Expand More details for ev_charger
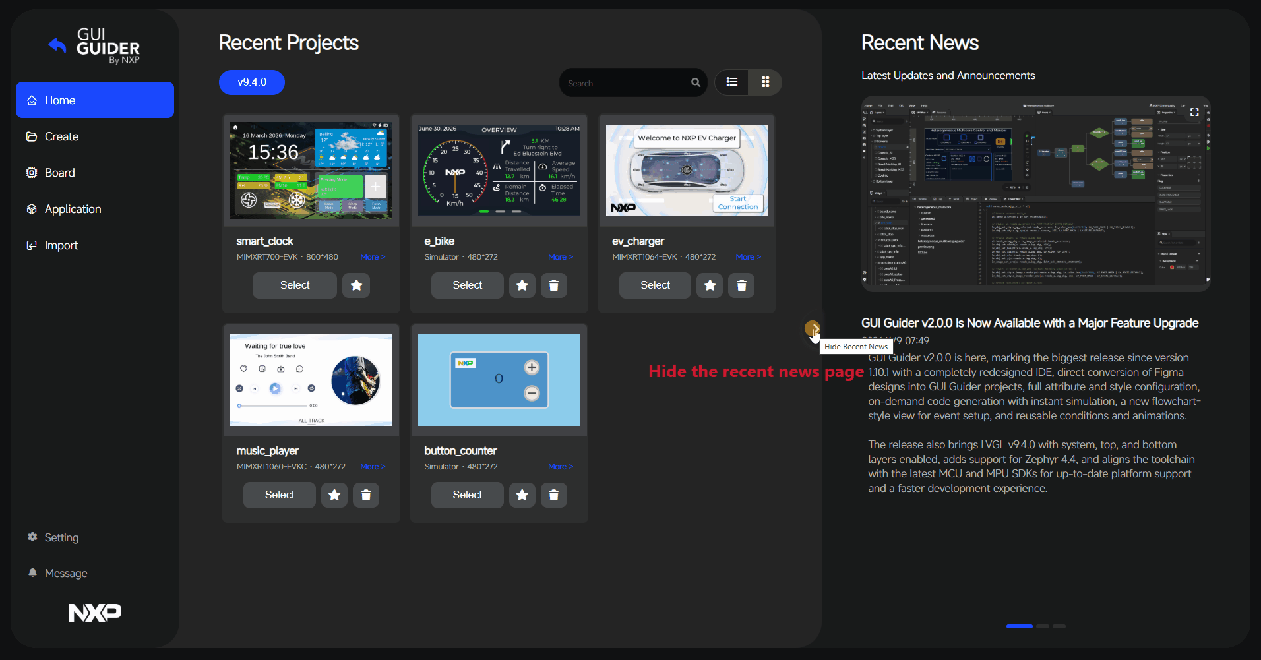The width and height of the screenshot is (1261, 660). pyautogui.click(x=748, y=257)
